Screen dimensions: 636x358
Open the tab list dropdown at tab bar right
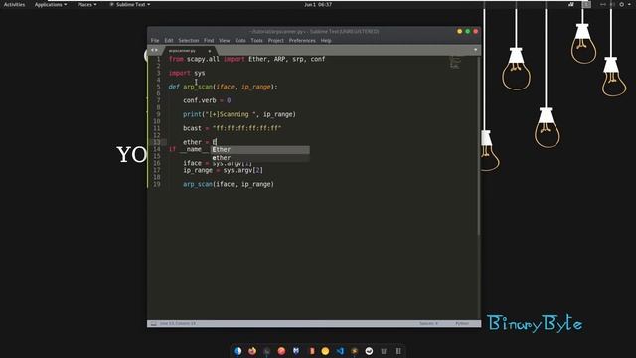(475, 50)
